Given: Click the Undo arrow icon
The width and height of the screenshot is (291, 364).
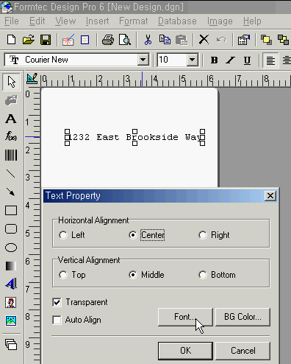Looking at the screenshot, I should [221, 40].
